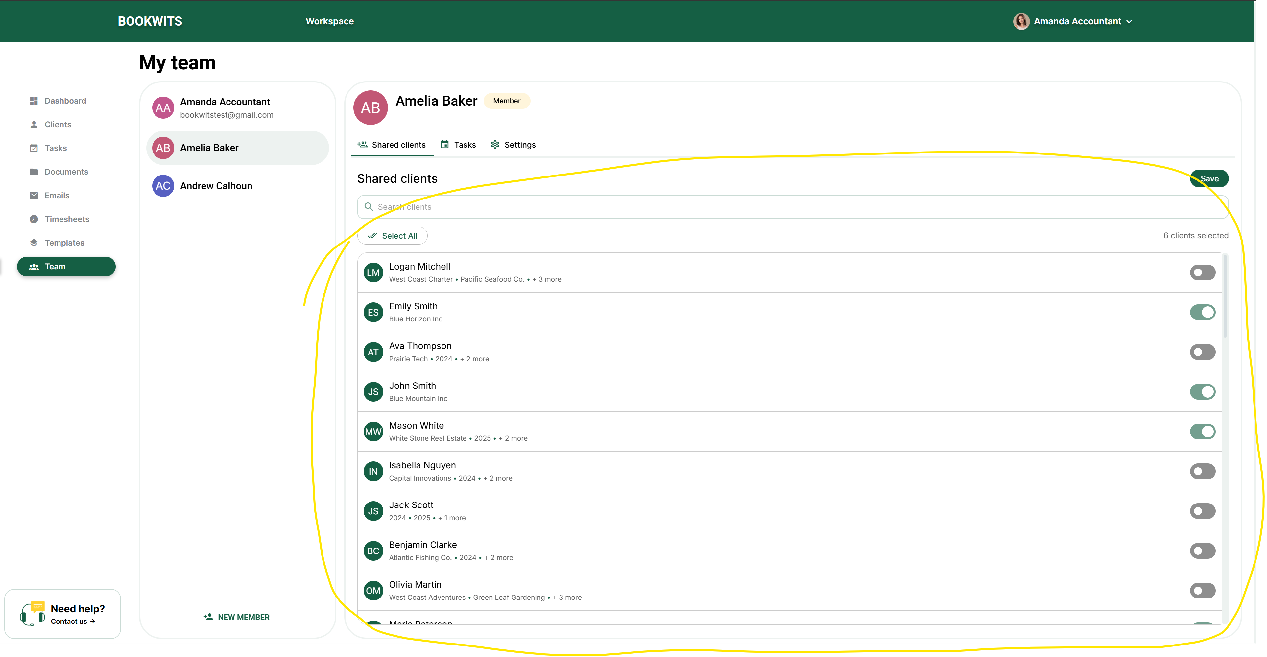This screenshot has width=1267, height=657.
Task: Click the Timesheets clock icon
Action: [34, 219]
